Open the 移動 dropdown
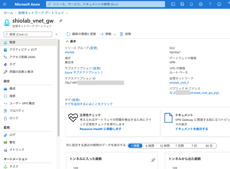This screenshot has height=169, width=230. 108,34
